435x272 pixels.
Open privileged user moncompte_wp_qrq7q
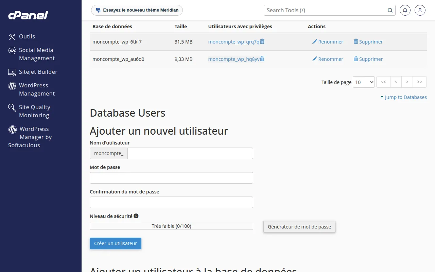coord(234,42)
